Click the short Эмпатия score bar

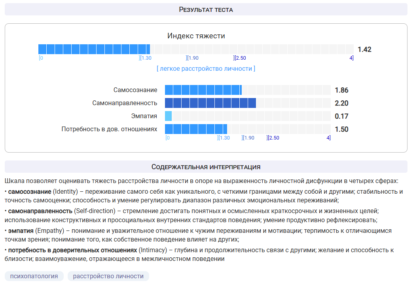click(x=168, y=116)
